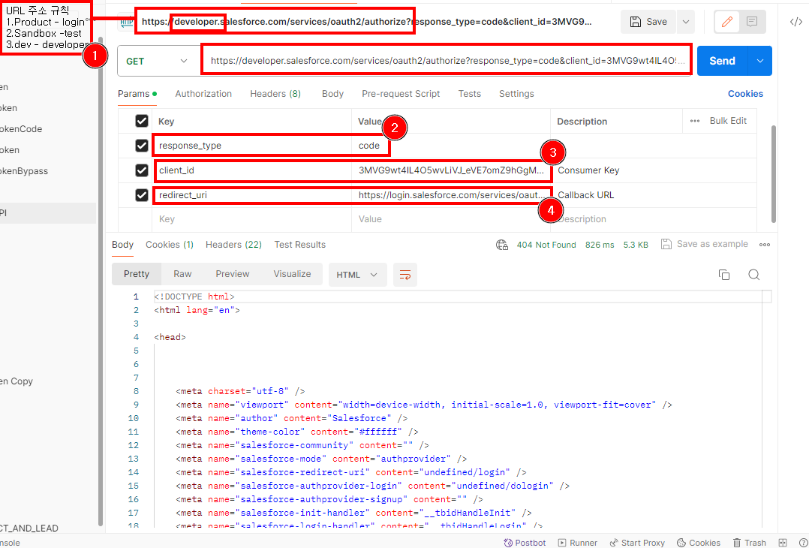809x548 pixels.
Task: Click Bulk Edit
Action: pyautogui.click(x=728, y=121)
